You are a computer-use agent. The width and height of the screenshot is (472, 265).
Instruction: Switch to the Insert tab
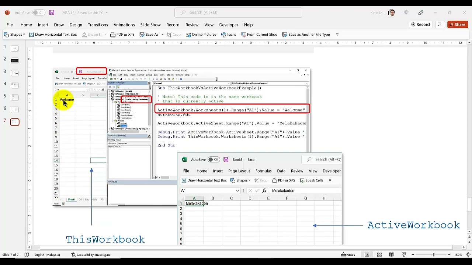click(x=43, y=25)
